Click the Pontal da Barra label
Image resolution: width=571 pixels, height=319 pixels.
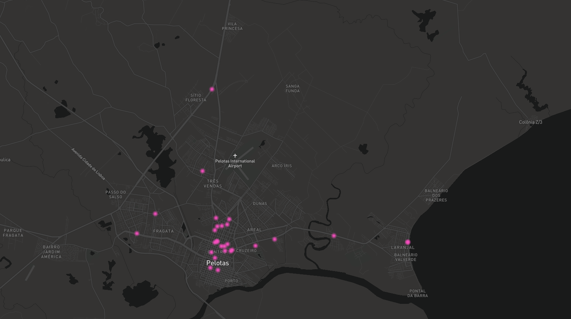coord(417,293)
